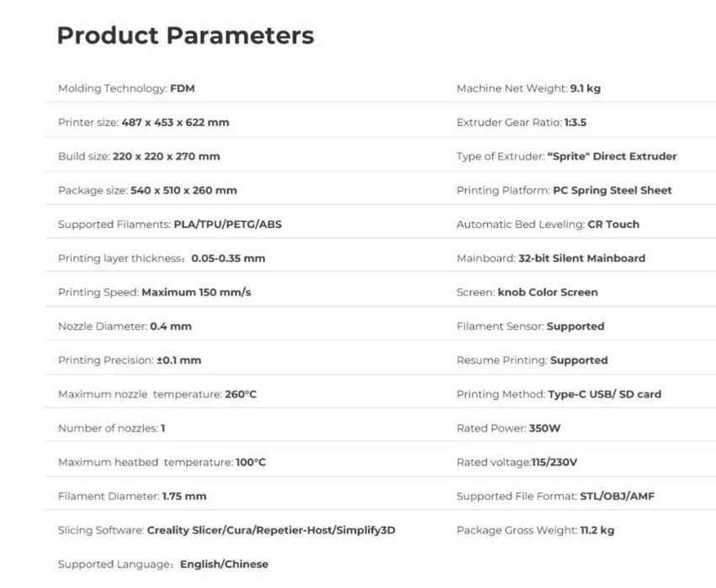Click the Product Parameters heading

(185, 35)
